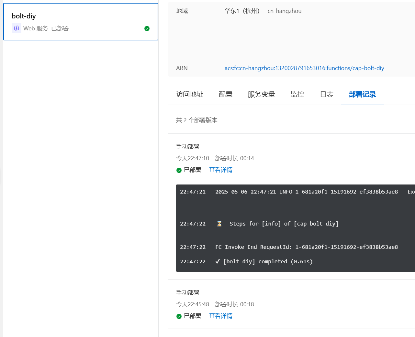415x337 pixels.
Task: Click green 已部署 check icon of the 22:45:48 deployment
Action: click(x=179, y=316)
